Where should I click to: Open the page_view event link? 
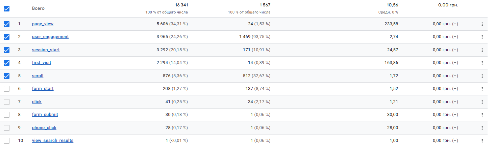[x=43, y=24]
